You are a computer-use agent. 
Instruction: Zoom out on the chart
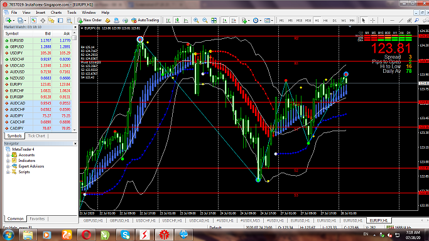point(205,21)
